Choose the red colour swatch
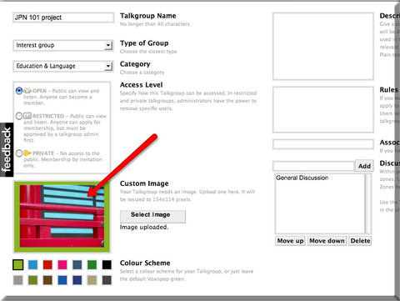The width and height of the screenshot is (400, 301). point(47,265)
